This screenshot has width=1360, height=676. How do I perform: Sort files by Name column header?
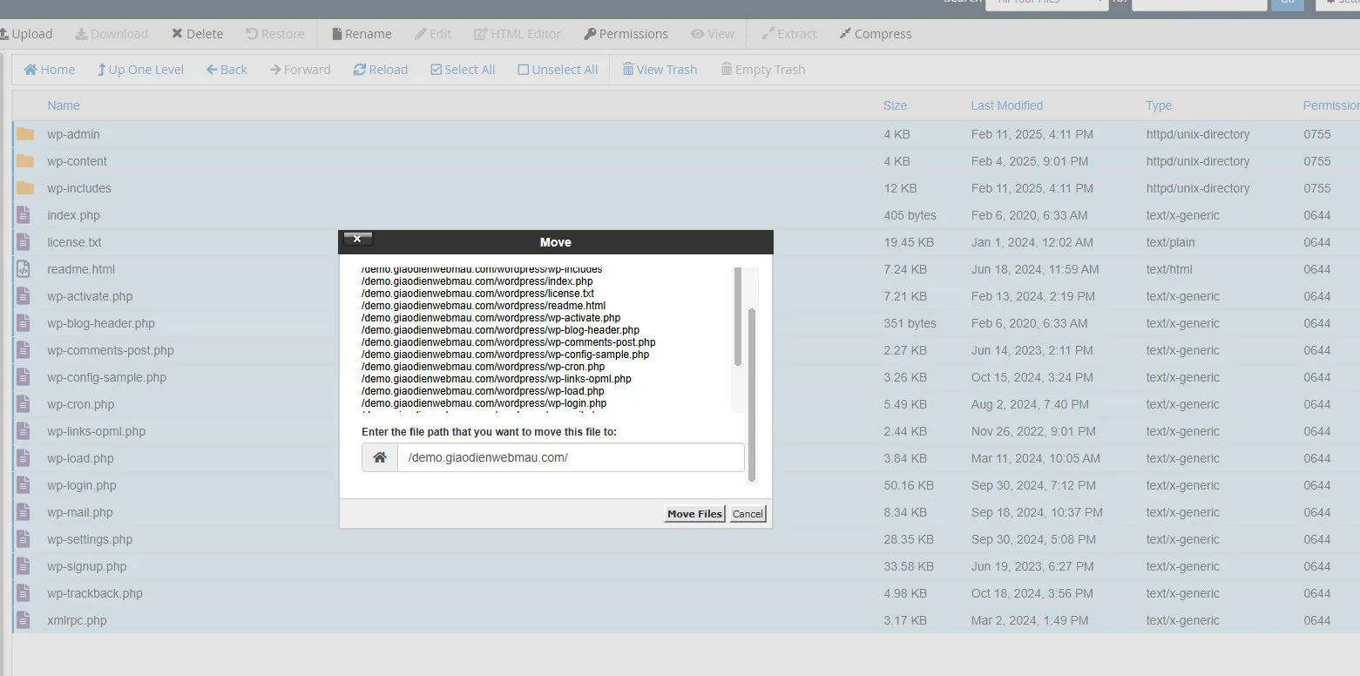pyautogui.click(x=64, y=105)
